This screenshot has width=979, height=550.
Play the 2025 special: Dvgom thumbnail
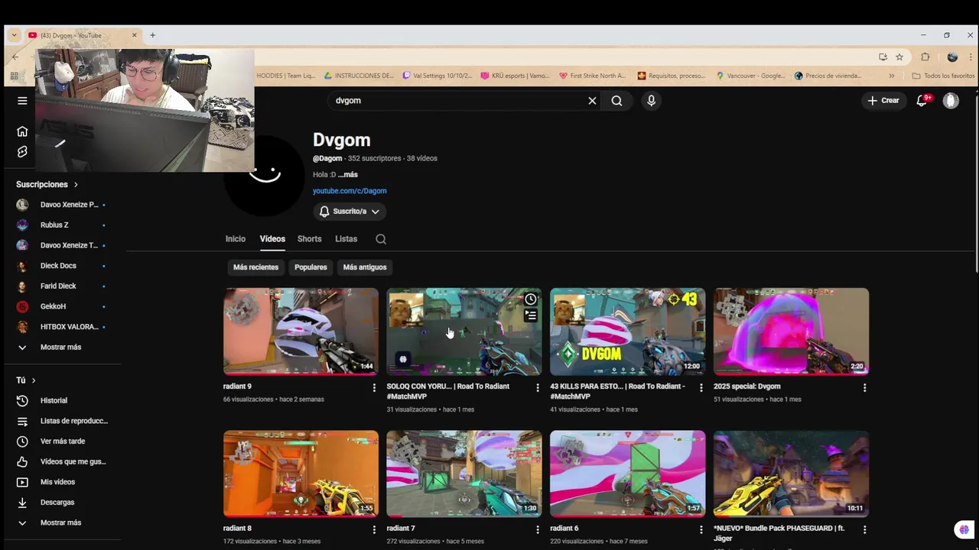[791, 332]
